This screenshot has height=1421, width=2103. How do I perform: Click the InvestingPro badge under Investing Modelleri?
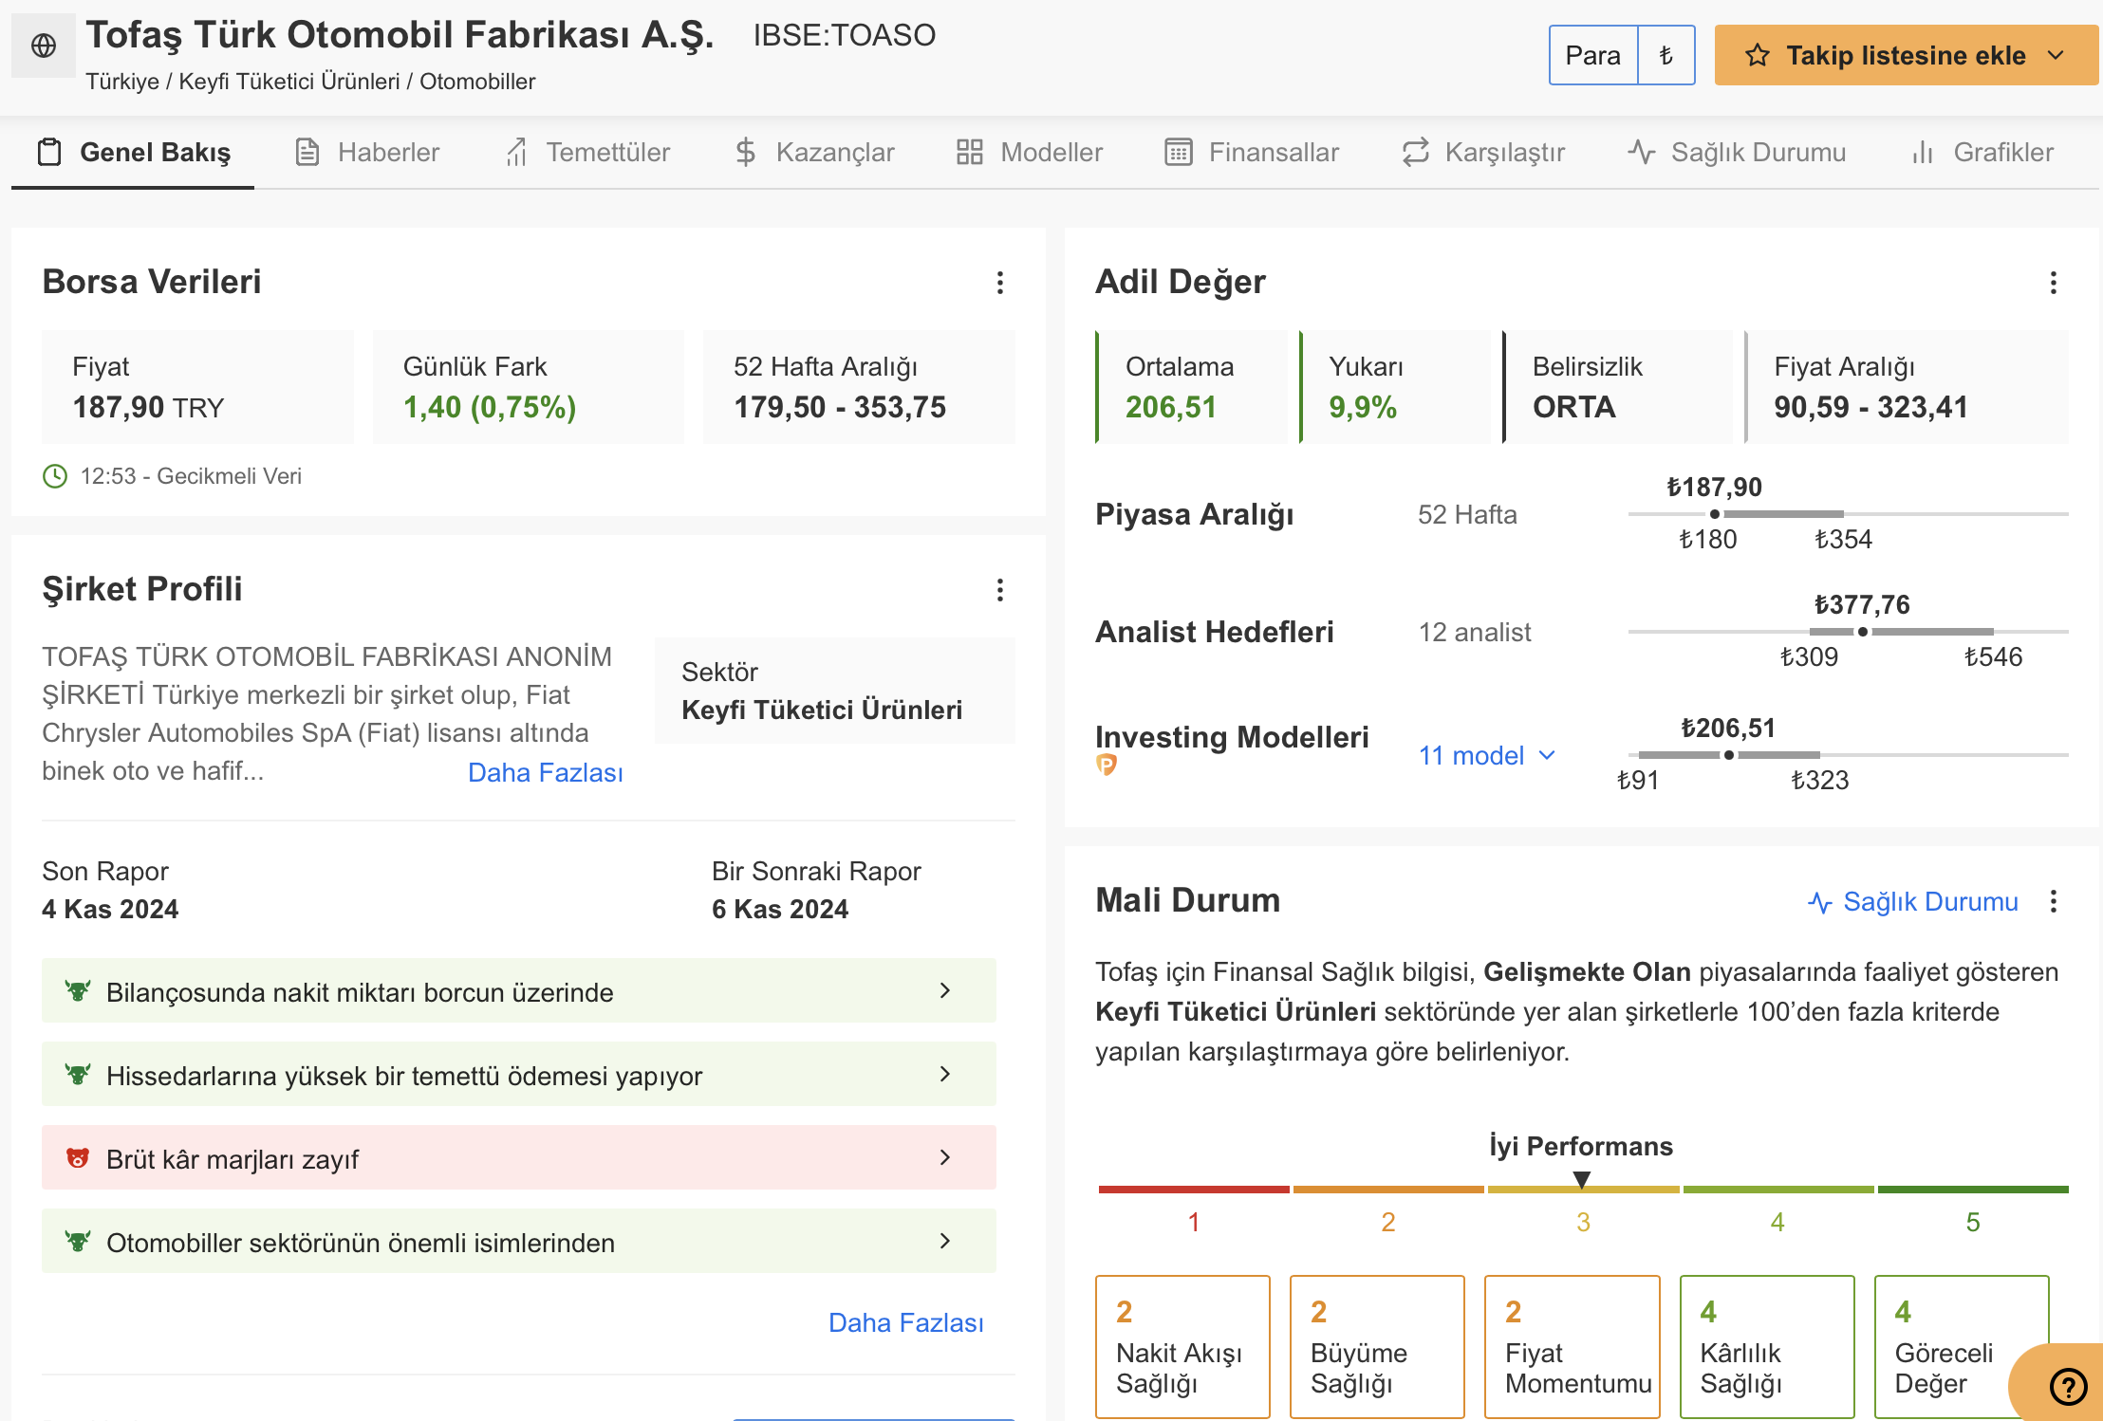point(1107,765)
